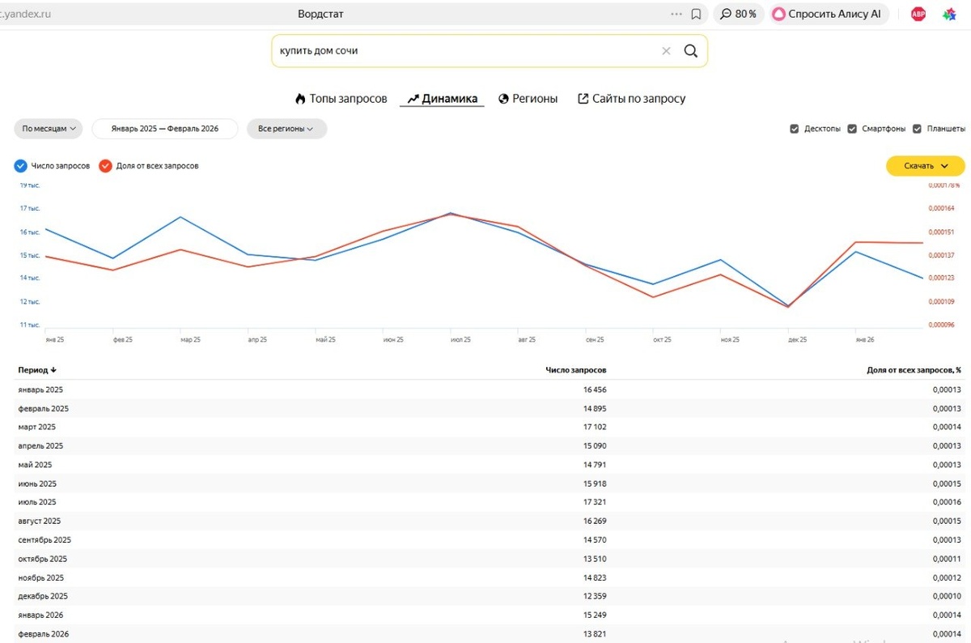This screenshot has width=971, height=643.
Task: Toggle the blue Число запросов series marker
Action: (20, 166)
